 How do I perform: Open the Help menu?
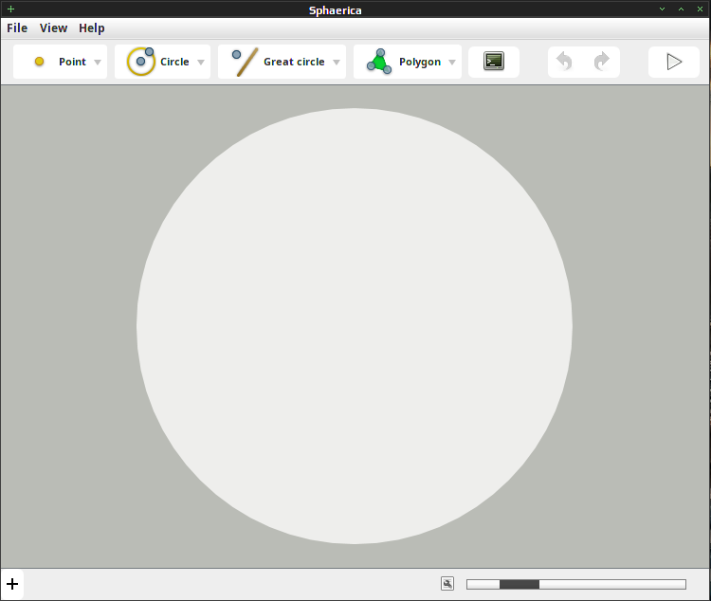92,28
